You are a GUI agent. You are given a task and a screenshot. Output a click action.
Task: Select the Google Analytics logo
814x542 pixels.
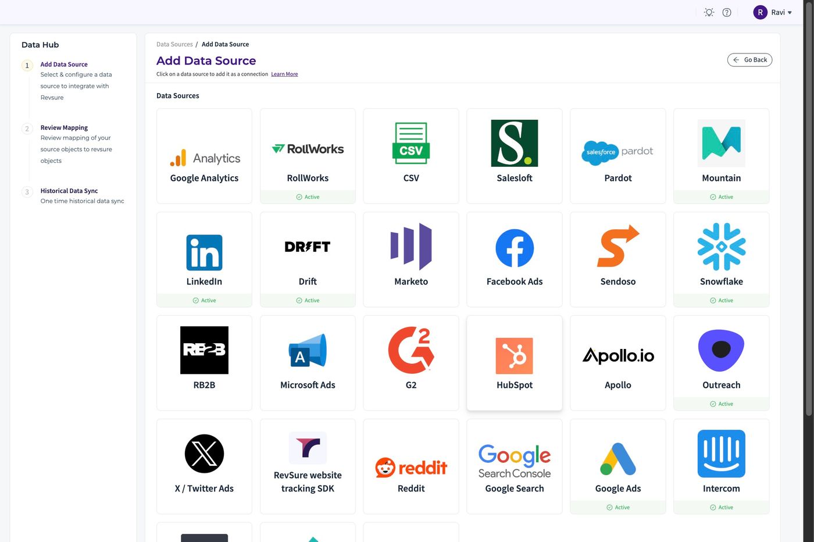click(x=205, y=158)
